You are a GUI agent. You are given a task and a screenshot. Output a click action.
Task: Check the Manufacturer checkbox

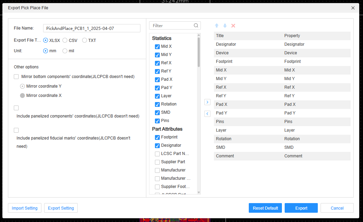(x=157, y=170)
